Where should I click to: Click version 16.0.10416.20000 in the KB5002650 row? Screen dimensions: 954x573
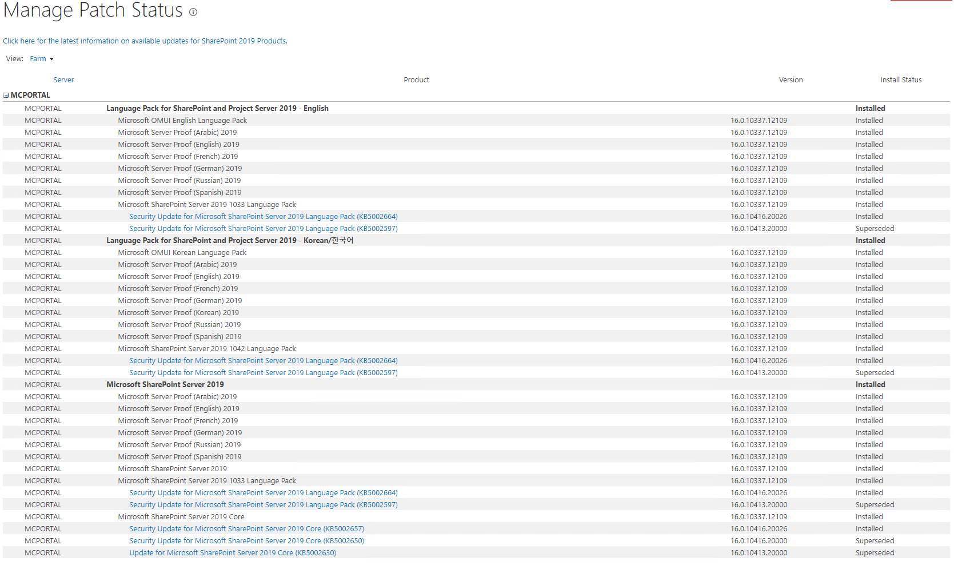coord(759,541)
